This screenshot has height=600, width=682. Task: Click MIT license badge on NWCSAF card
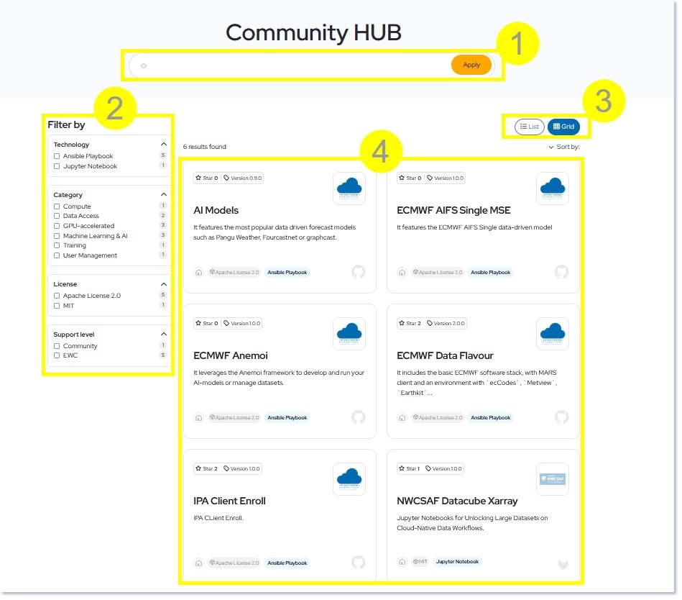click(x=420, y=562)
